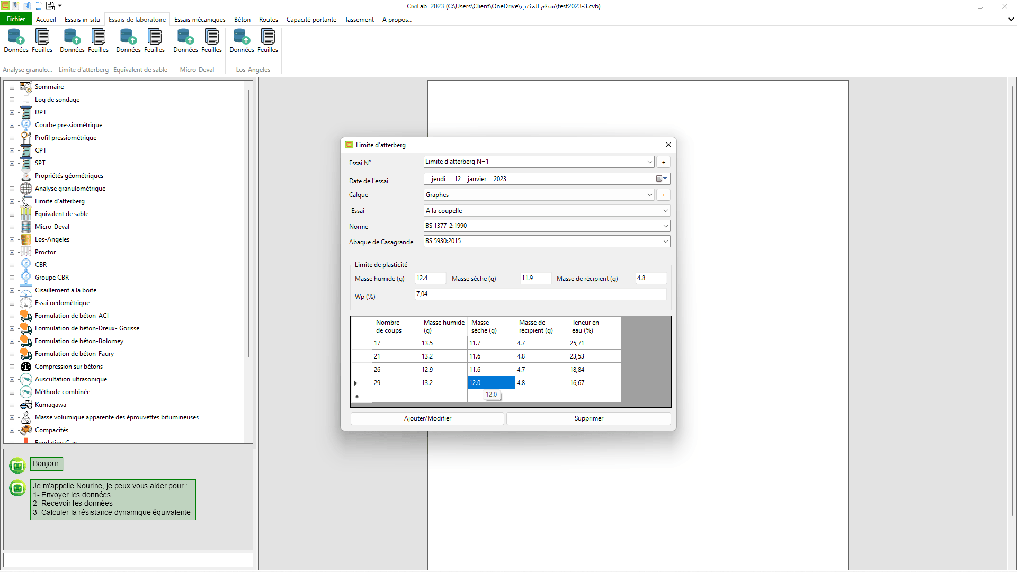The width and height of the screenshot is (1017, 572).
Task: Open the date picker calendar dropdown
Action: click(662, 179)
